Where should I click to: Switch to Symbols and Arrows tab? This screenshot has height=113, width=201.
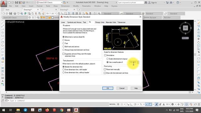[x=74, y=22]
